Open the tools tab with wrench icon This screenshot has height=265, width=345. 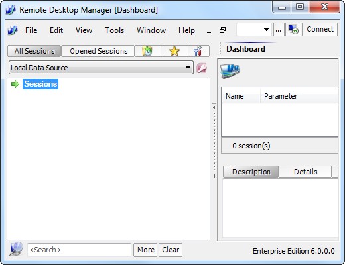[x=198, y=51]
